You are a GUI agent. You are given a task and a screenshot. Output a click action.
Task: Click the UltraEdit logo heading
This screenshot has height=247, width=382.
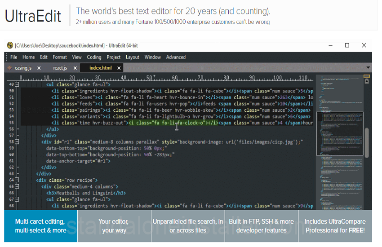33,16
